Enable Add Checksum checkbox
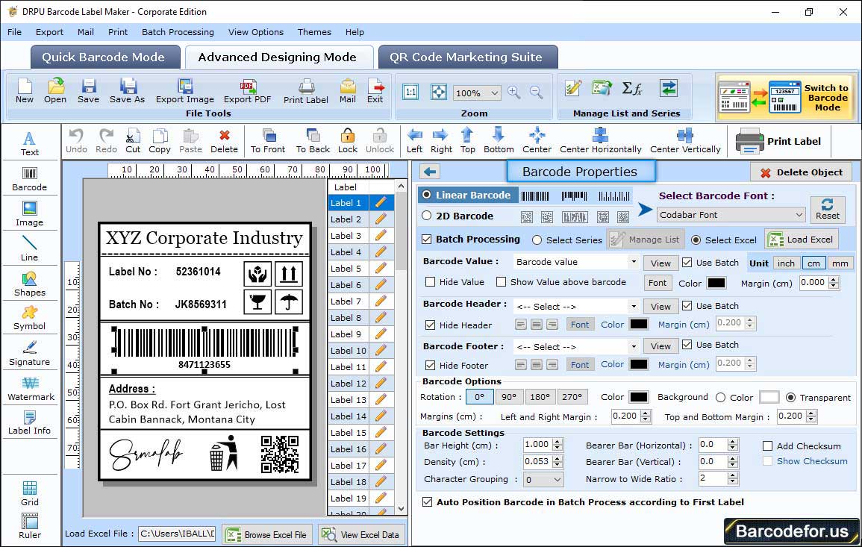This screenshot has width=862, height=547. [768, 446]
